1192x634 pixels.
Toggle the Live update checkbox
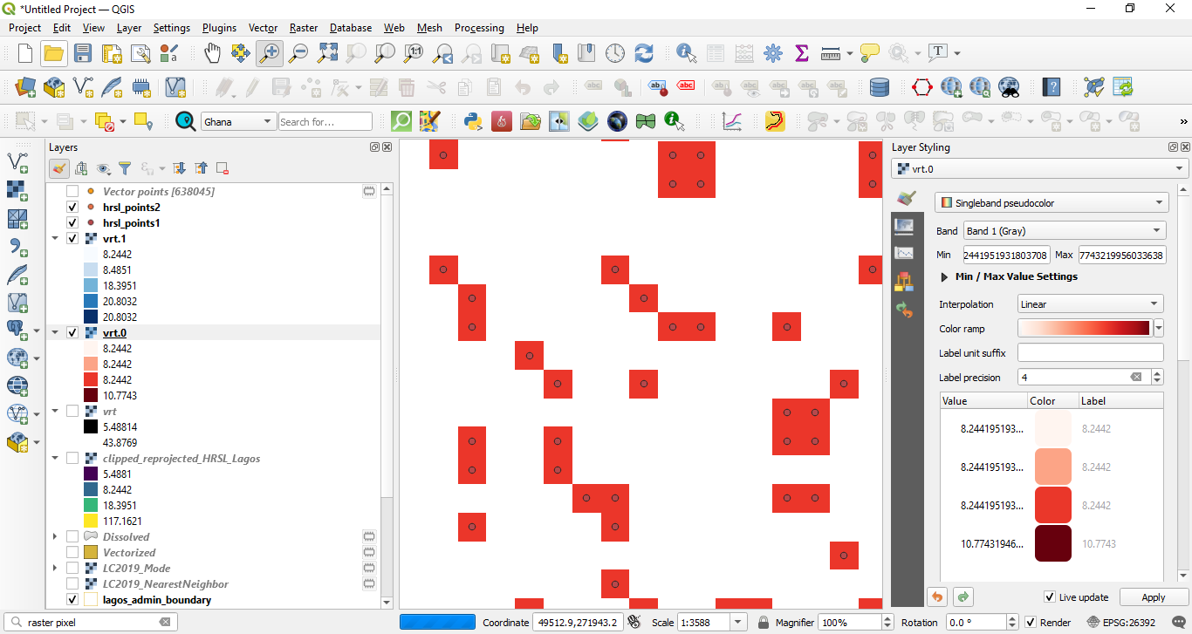coord(1050,597)
